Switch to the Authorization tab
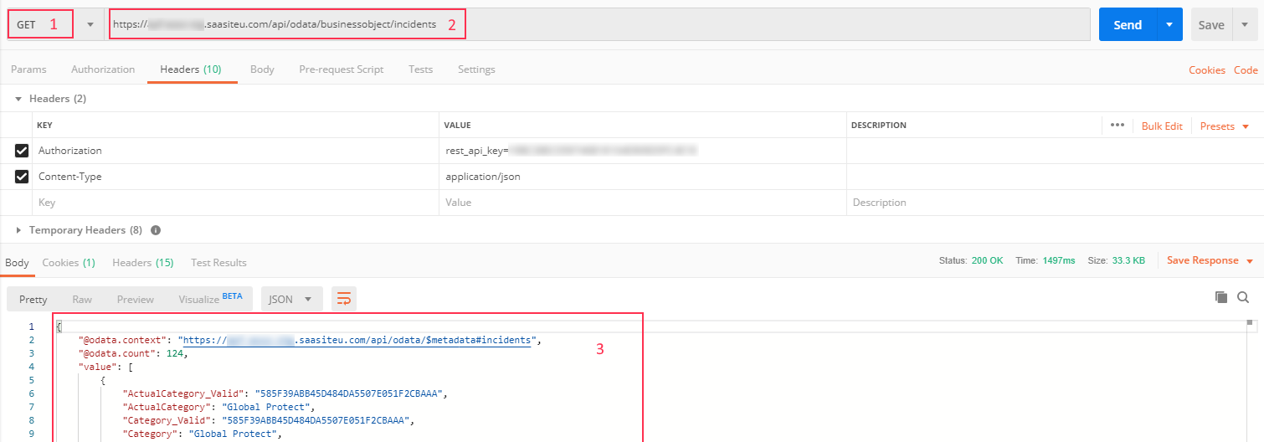The width and height of the screenshot is (1264, 442). click(x=103, y=69)
